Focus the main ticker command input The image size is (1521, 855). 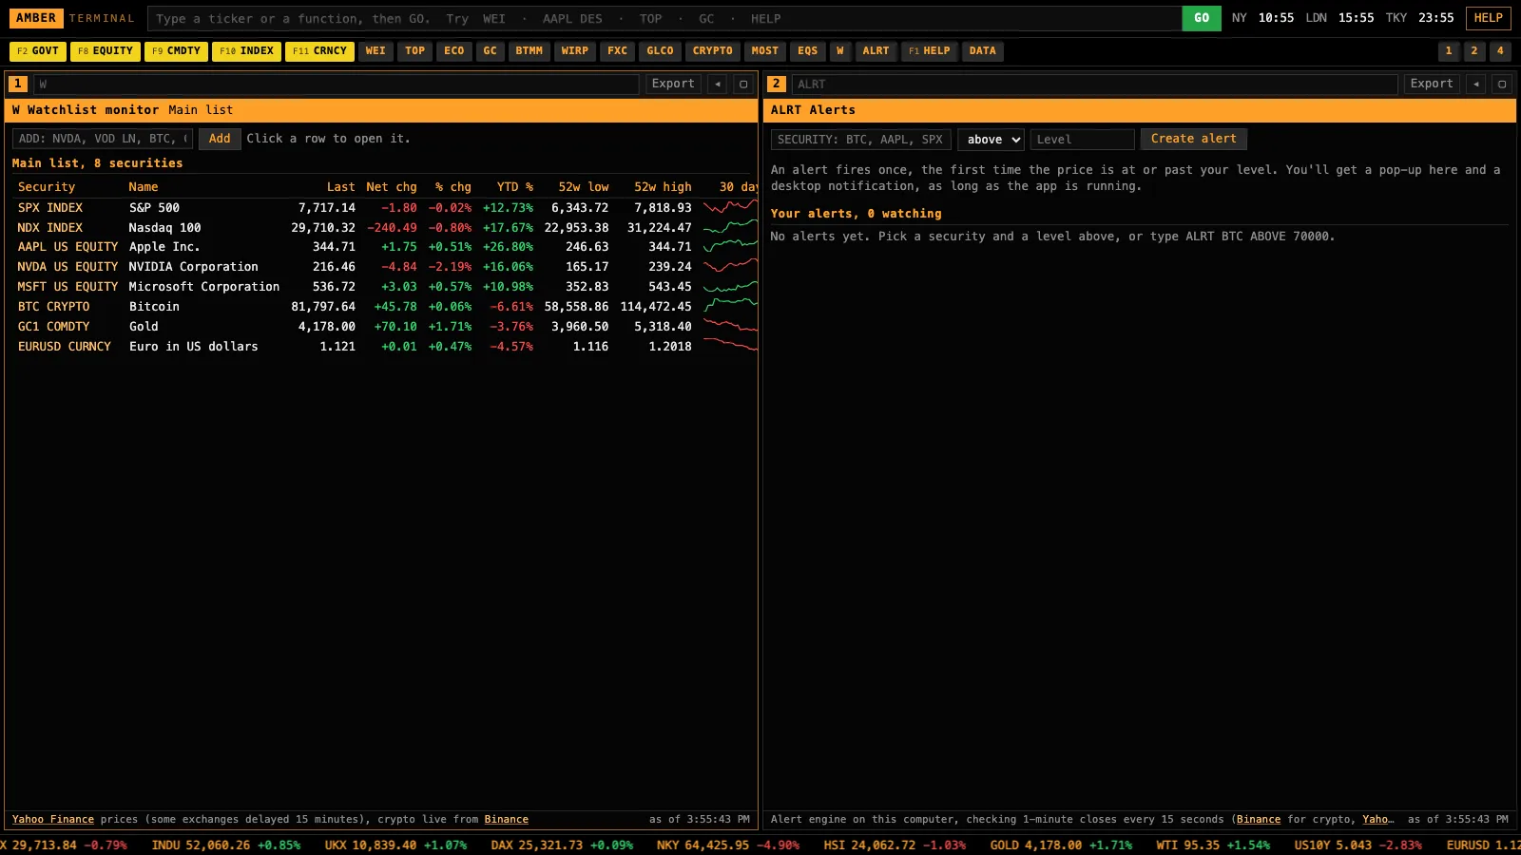[x=664, y=18]
